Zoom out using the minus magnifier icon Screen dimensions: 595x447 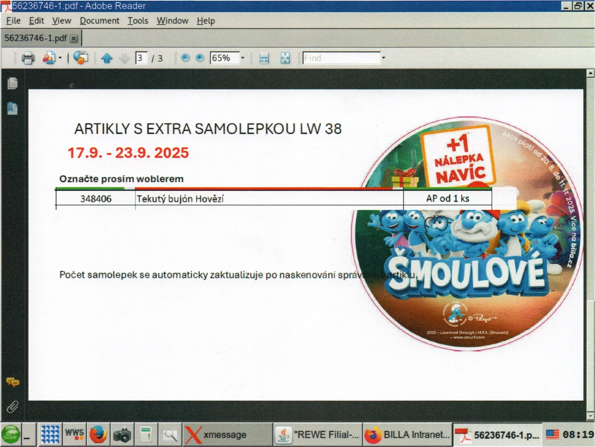tap(184, 58)
